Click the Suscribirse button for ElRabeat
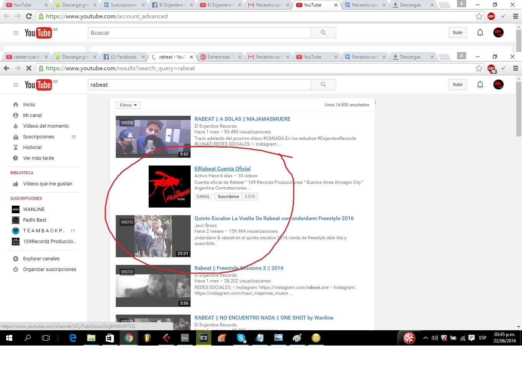The width and height of the screenshot is (522, 370). coord(229,196)
